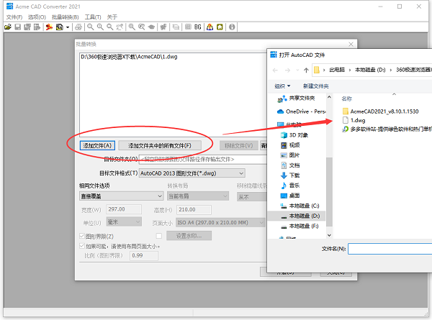Click the third magnifier zoom icon
Screen dimensions: 432x320
[x=110, y=27]
